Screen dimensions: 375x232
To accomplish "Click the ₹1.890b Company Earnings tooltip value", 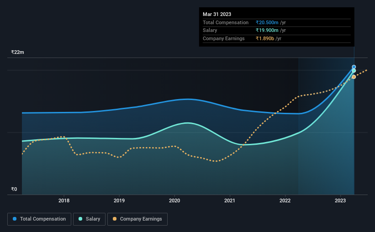I will [265, 38].
